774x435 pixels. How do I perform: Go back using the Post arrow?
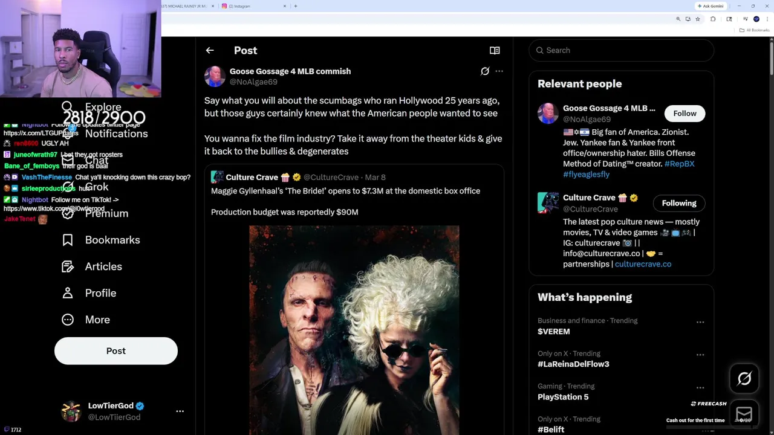210,51
